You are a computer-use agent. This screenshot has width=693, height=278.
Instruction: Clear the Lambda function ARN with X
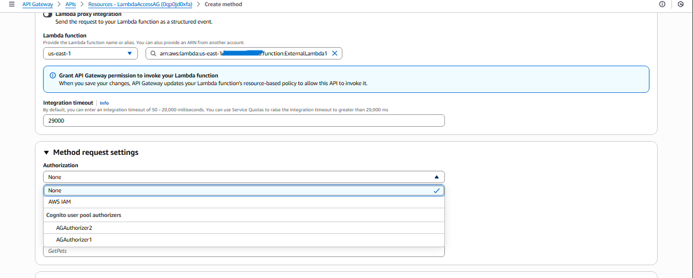coord(335,53)
